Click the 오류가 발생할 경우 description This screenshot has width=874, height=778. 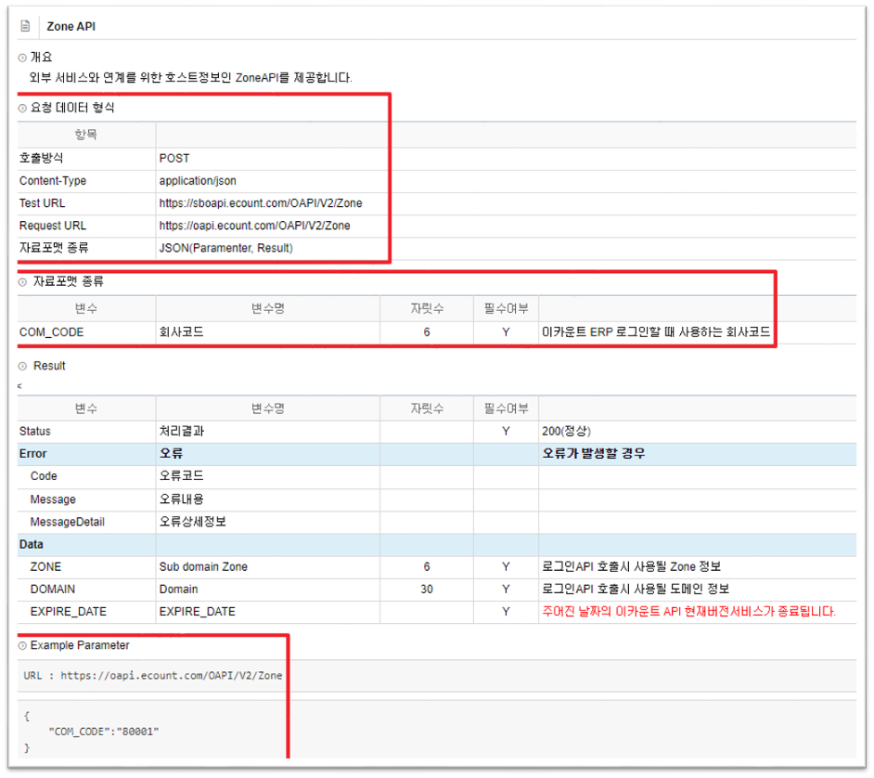point(594,454)
